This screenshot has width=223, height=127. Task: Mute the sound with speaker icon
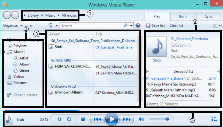coord(141,119)
